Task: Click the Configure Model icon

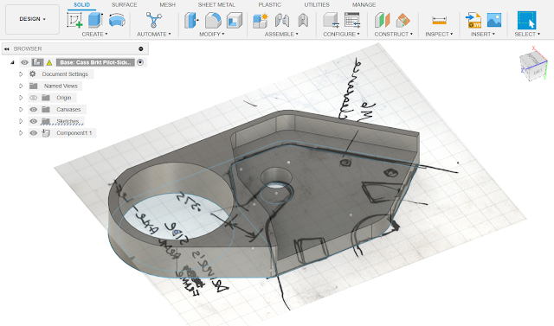Action: pyautogui.click(x=331, y=20)
